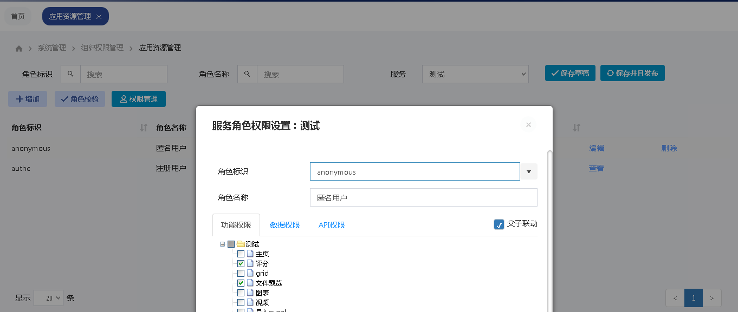
Task: Close the 服务角色权限设置 dialog
Action: [x=528, y=125]
